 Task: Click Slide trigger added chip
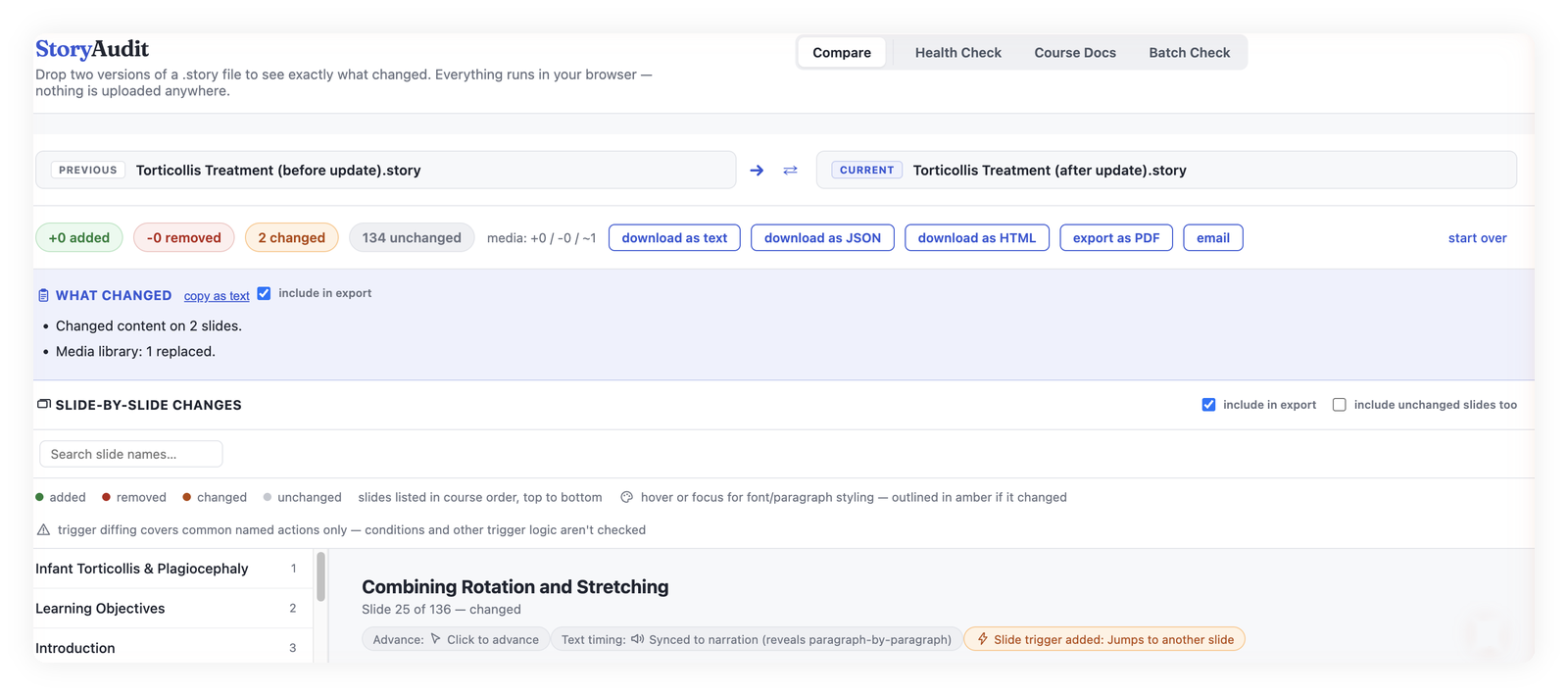(x=1104, y=639)
